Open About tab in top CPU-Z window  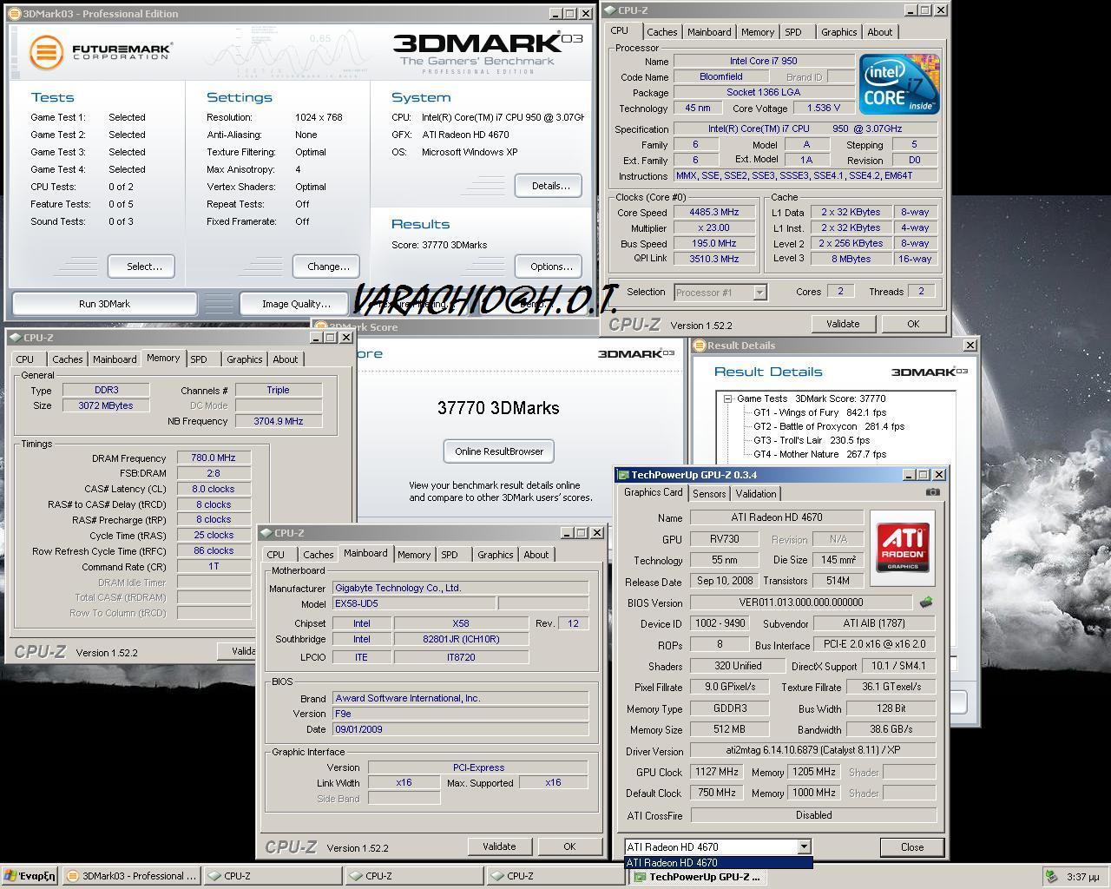(879, 32)
